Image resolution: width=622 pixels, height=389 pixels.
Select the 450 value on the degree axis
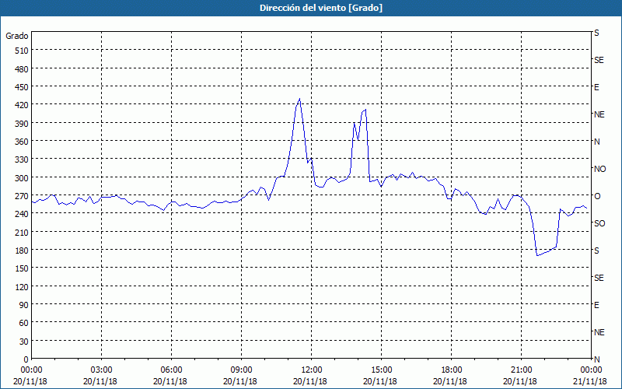coord(22,87)
